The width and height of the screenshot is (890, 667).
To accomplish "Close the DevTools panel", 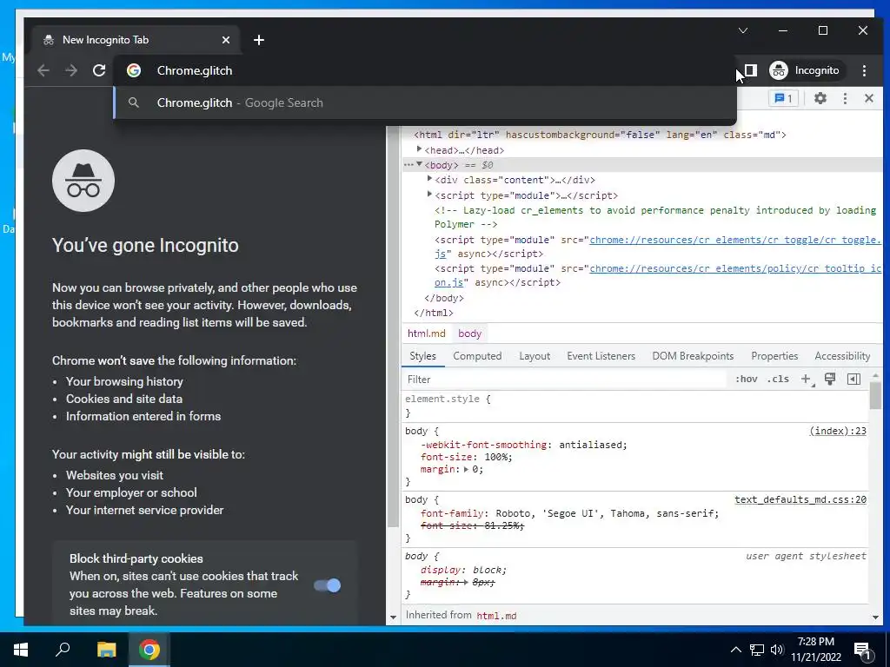I will (x=868, y=98).
